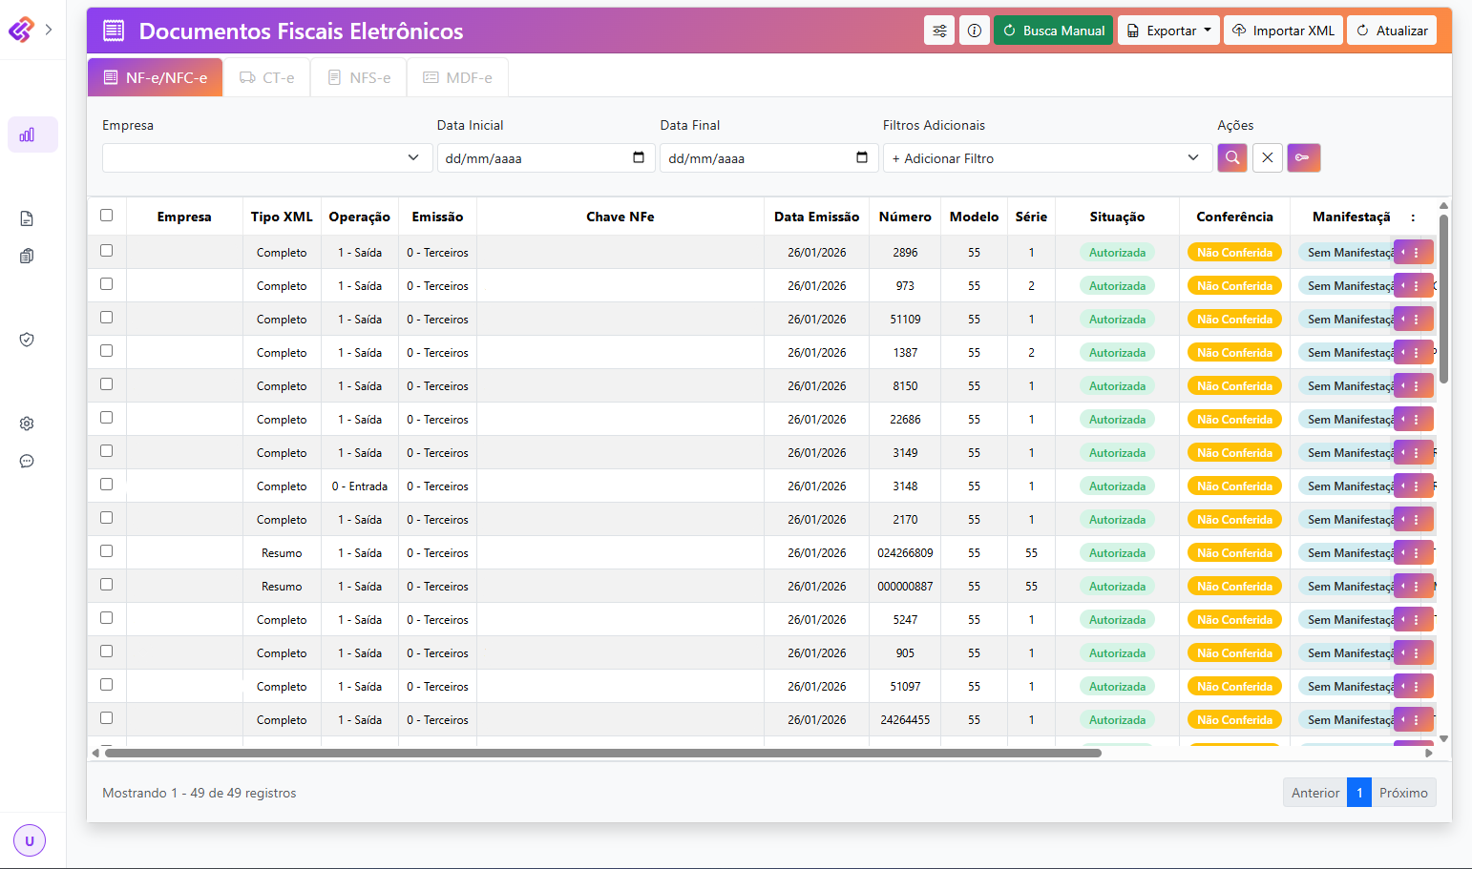Image resolution: width=1472 pixels, height=869 pixels.
Task: Click the Busca Manual button
Action: pos(1053,31)
